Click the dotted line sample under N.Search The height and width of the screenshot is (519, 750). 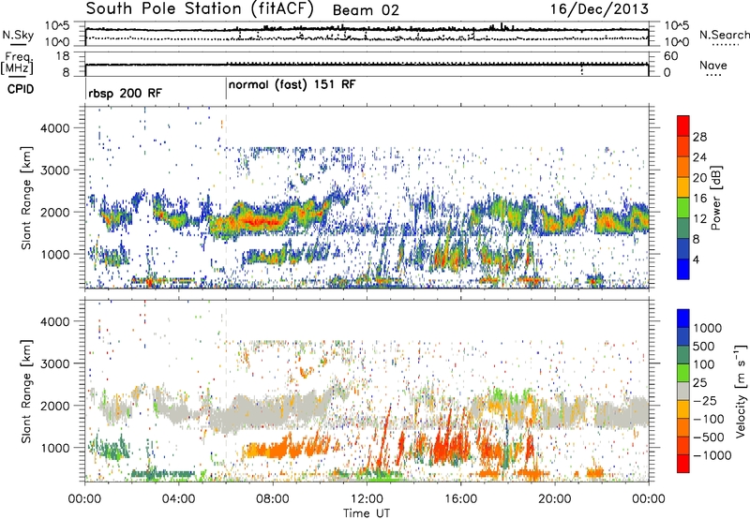[x=726, y=45]
